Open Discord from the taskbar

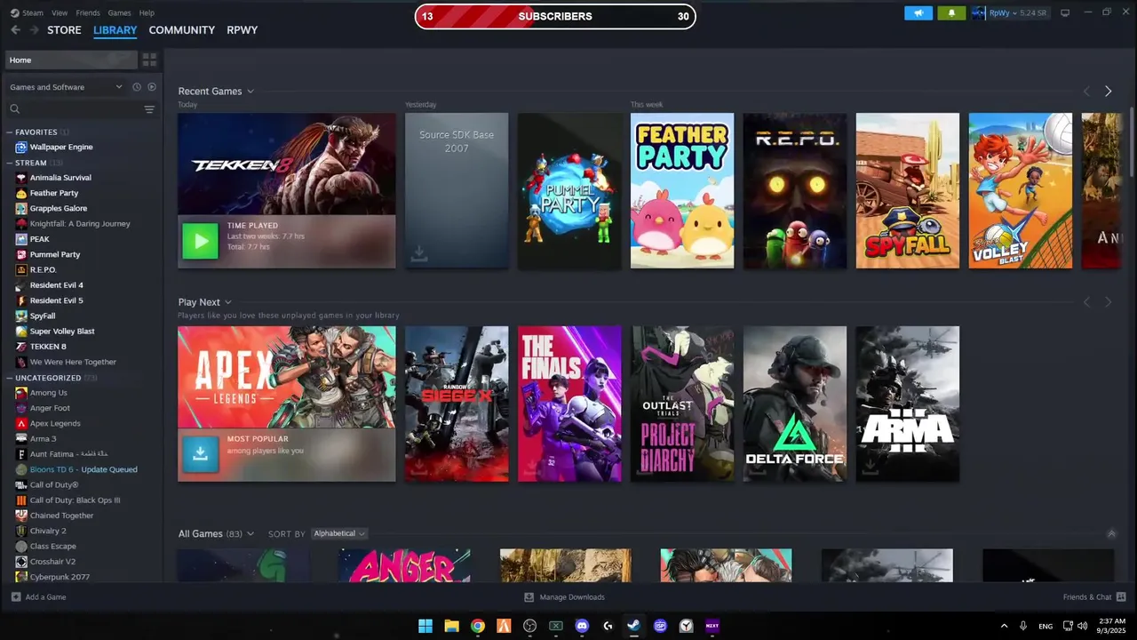point(582,626)
